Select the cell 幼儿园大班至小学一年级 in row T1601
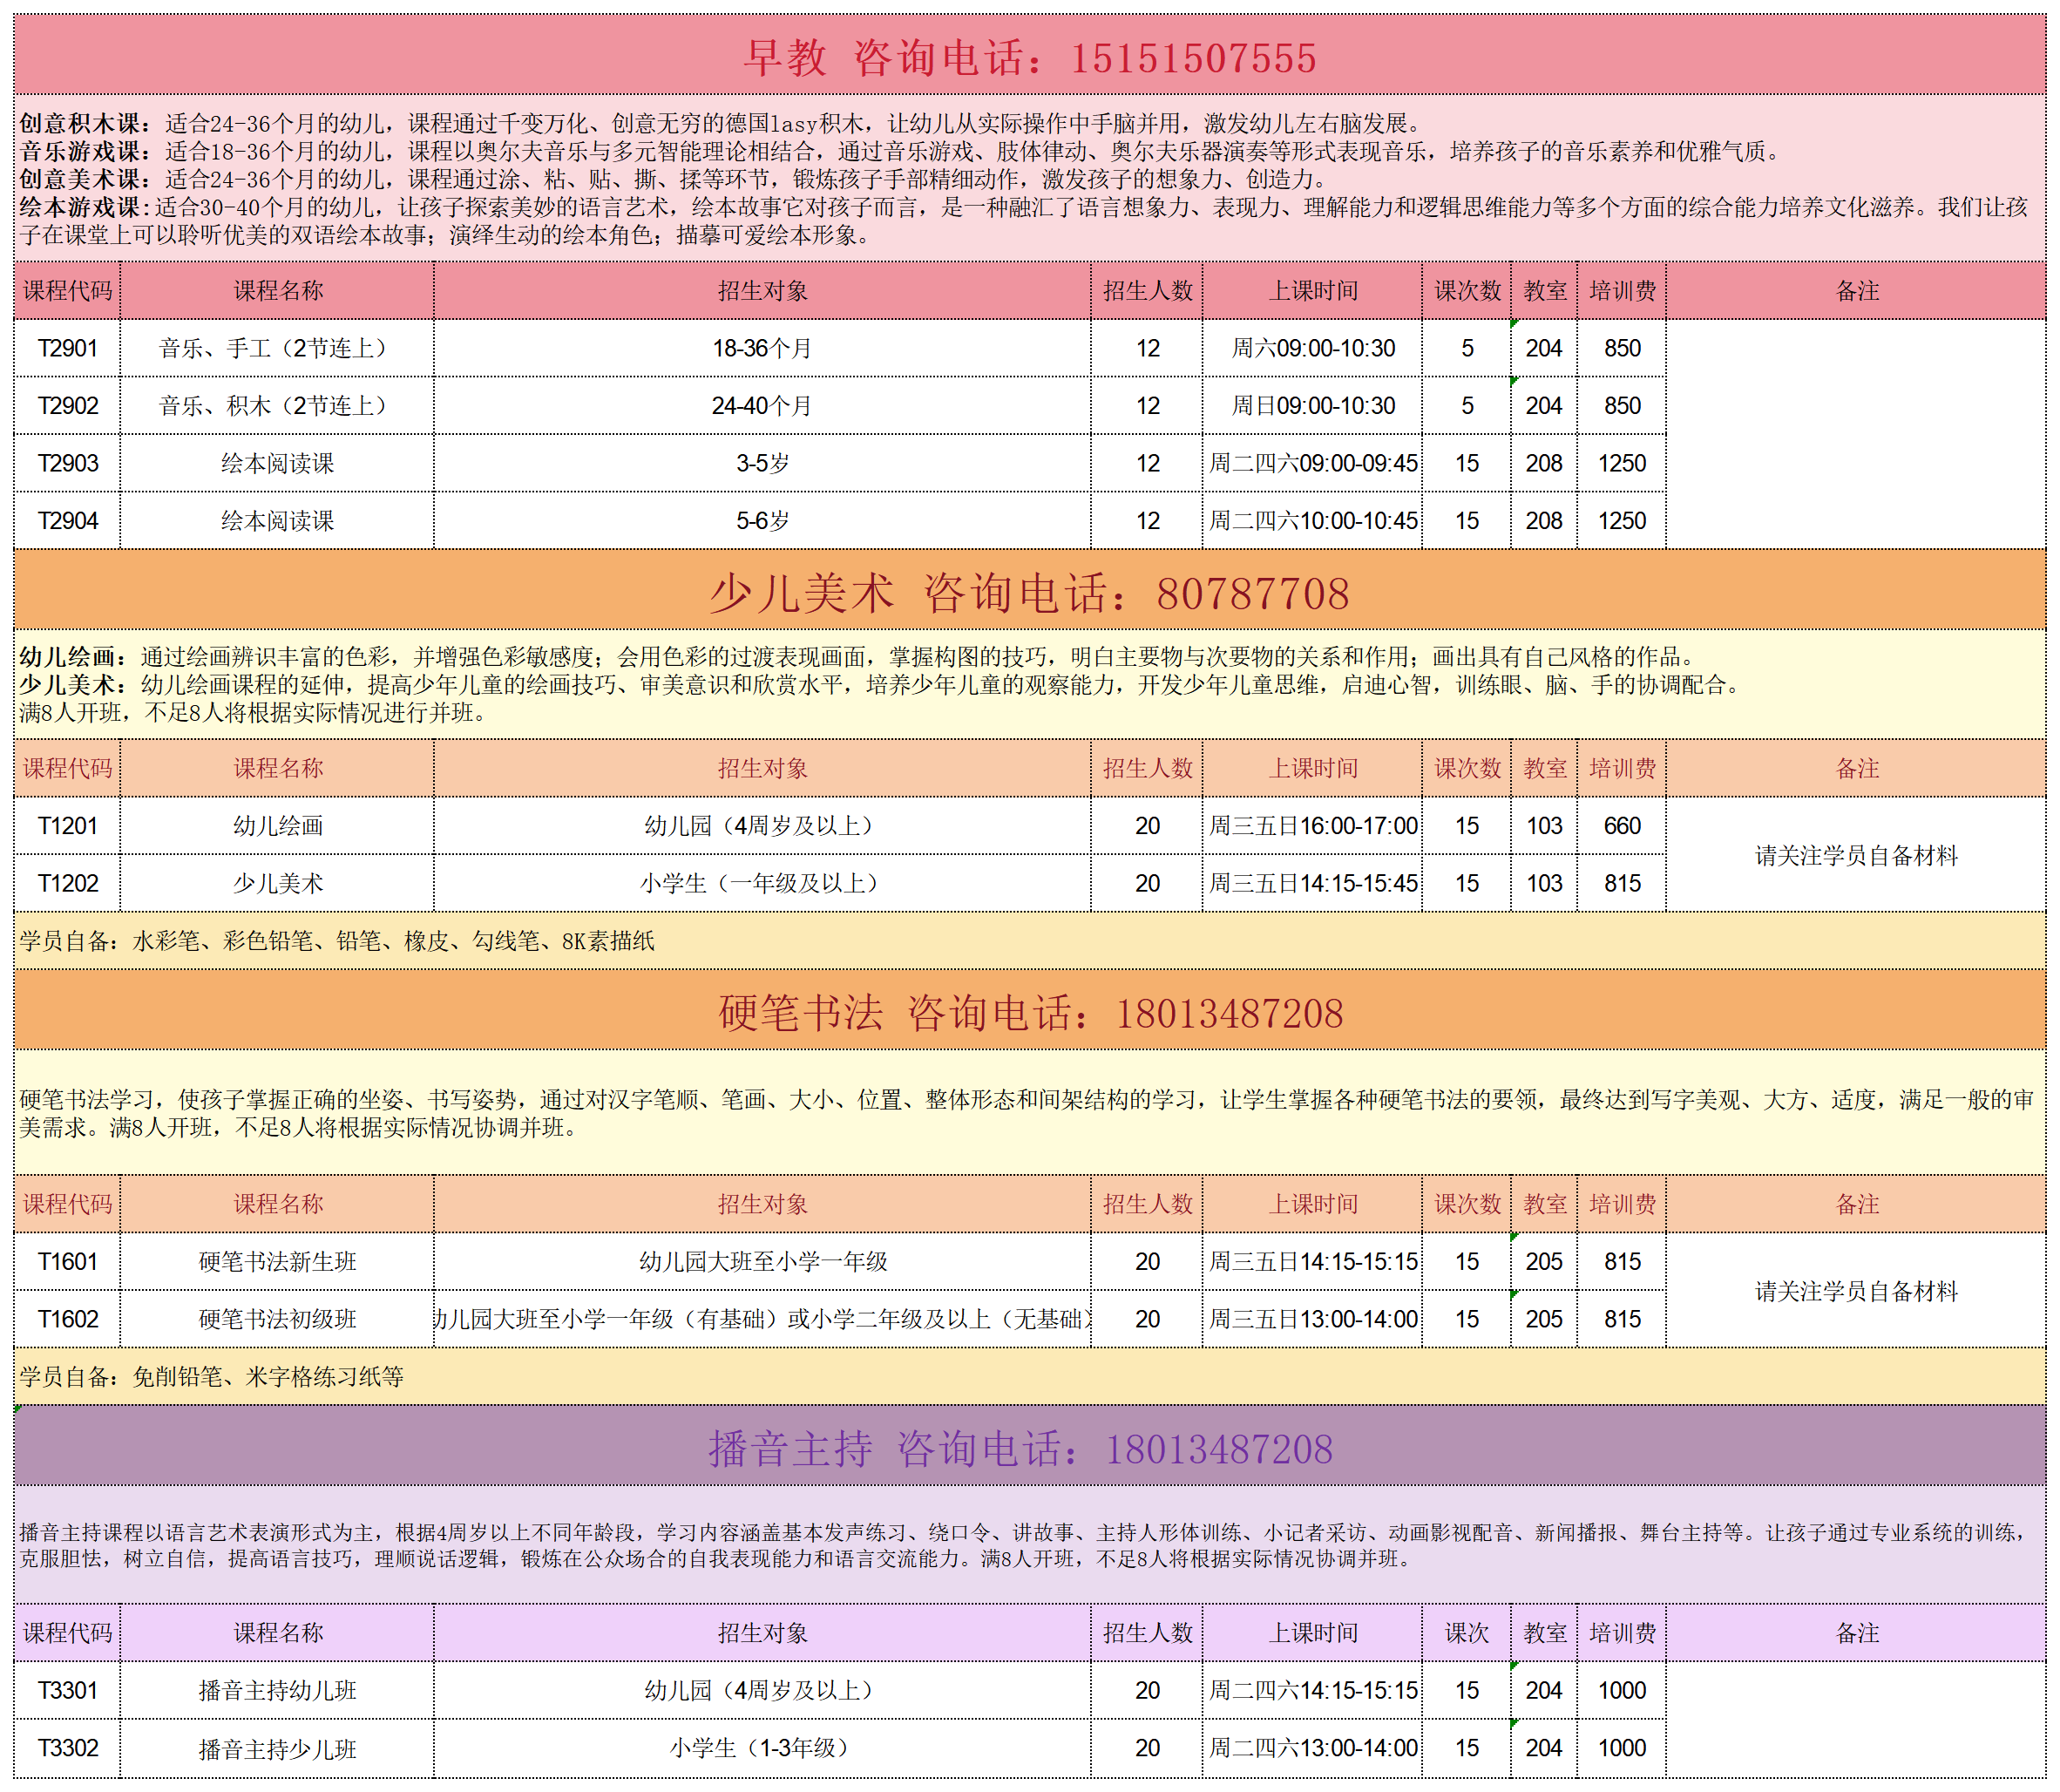The height and width of the screenshot is (1792, 2060). (x=762, y=1262)
